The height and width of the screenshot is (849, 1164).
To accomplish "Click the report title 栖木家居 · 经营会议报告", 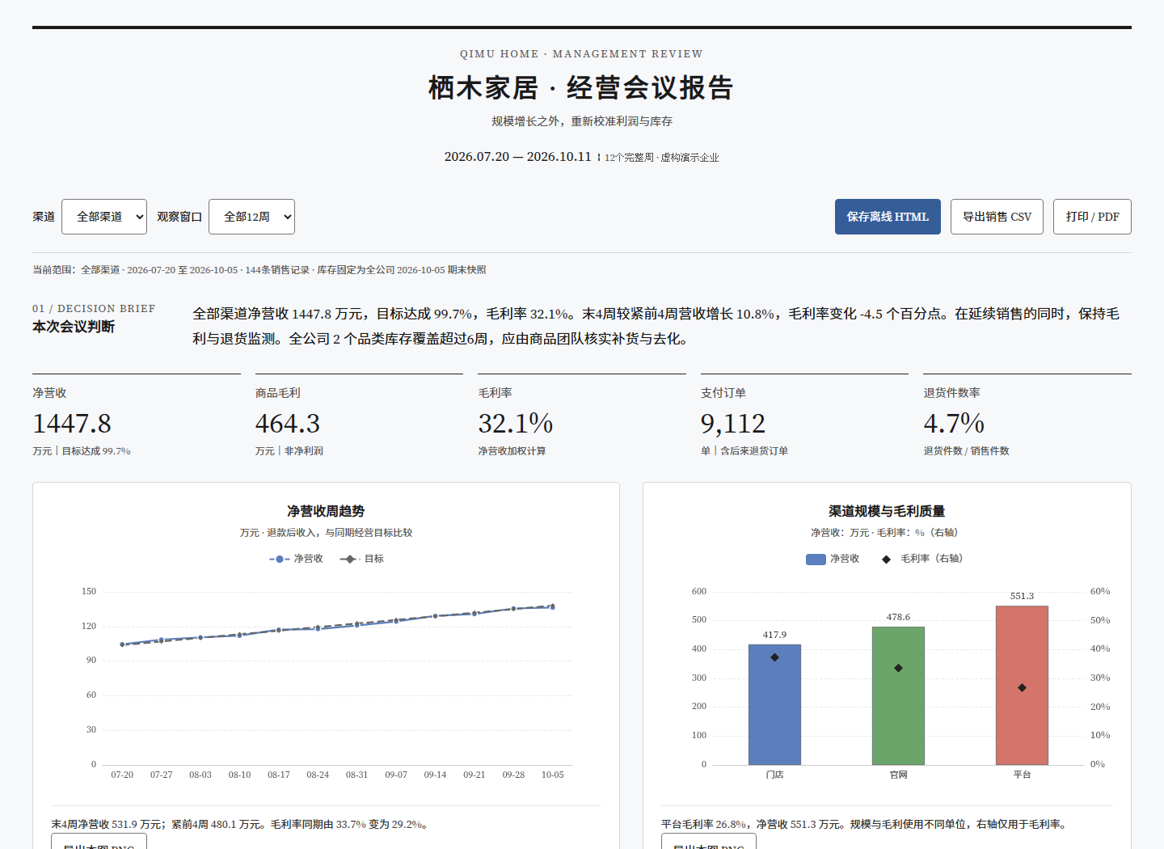I will [581, 87].
